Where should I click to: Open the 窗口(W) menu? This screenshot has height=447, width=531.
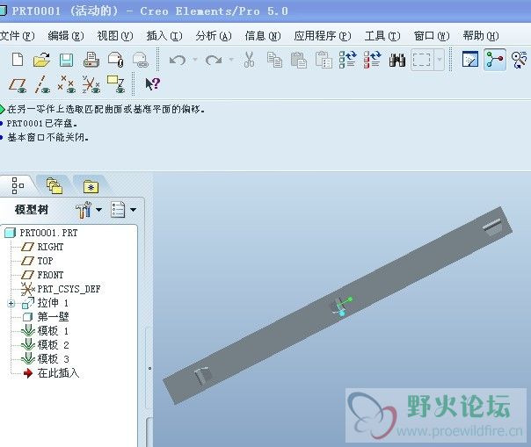coord(432,35)
